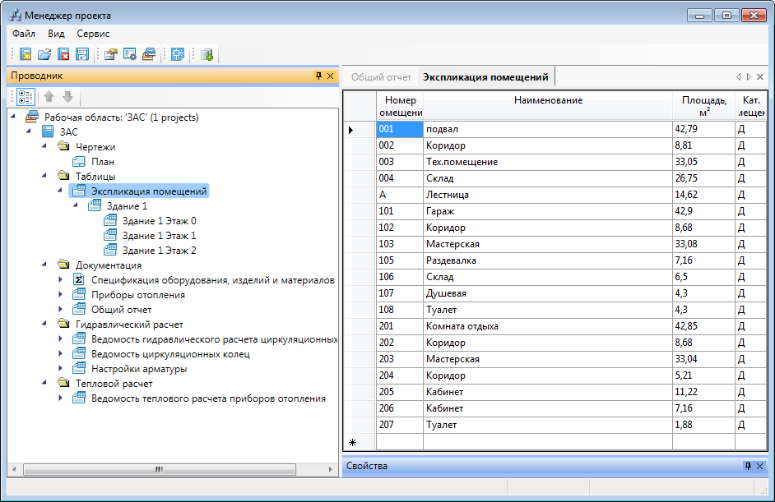Click the workspace stacked books toolbar icon
This screenshot has height=502, width=775.
pyautogui.click(x=149, y=53)
